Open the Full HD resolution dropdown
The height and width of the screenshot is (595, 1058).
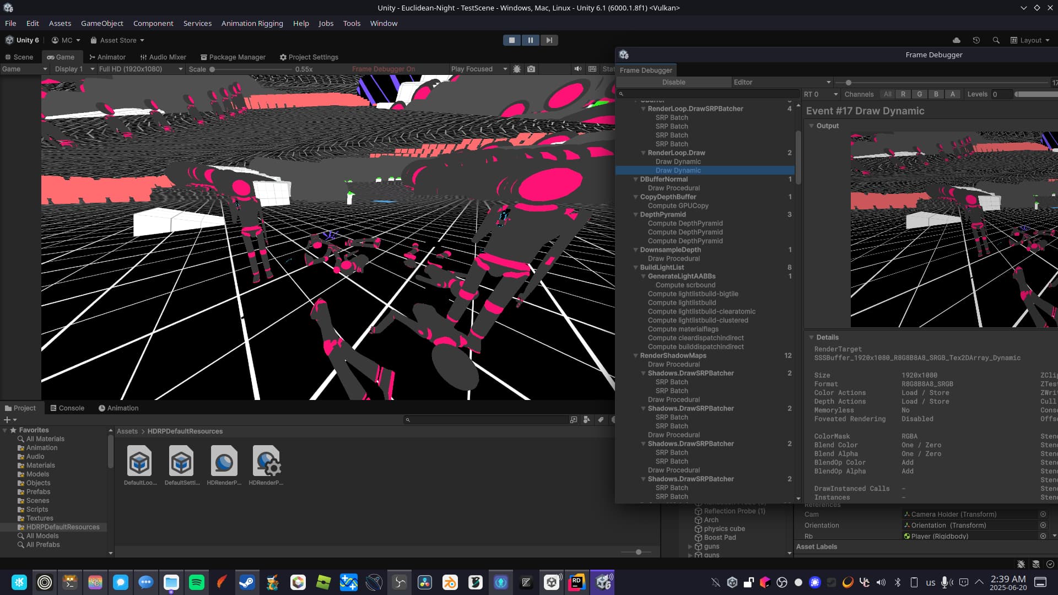coord(141,69)
